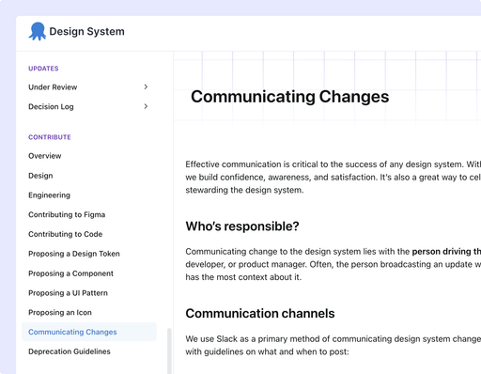Click the Communication channels heading
Screen dimensions: 481x374
(x=260, y=313)
